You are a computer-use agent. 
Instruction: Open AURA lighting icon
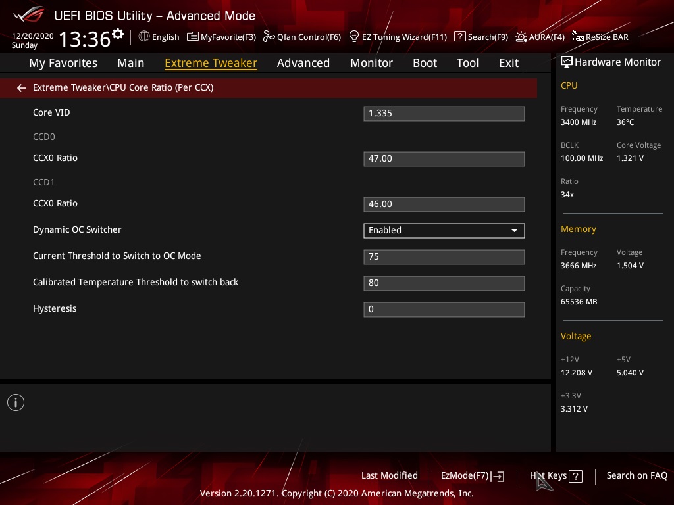(521, 37)
